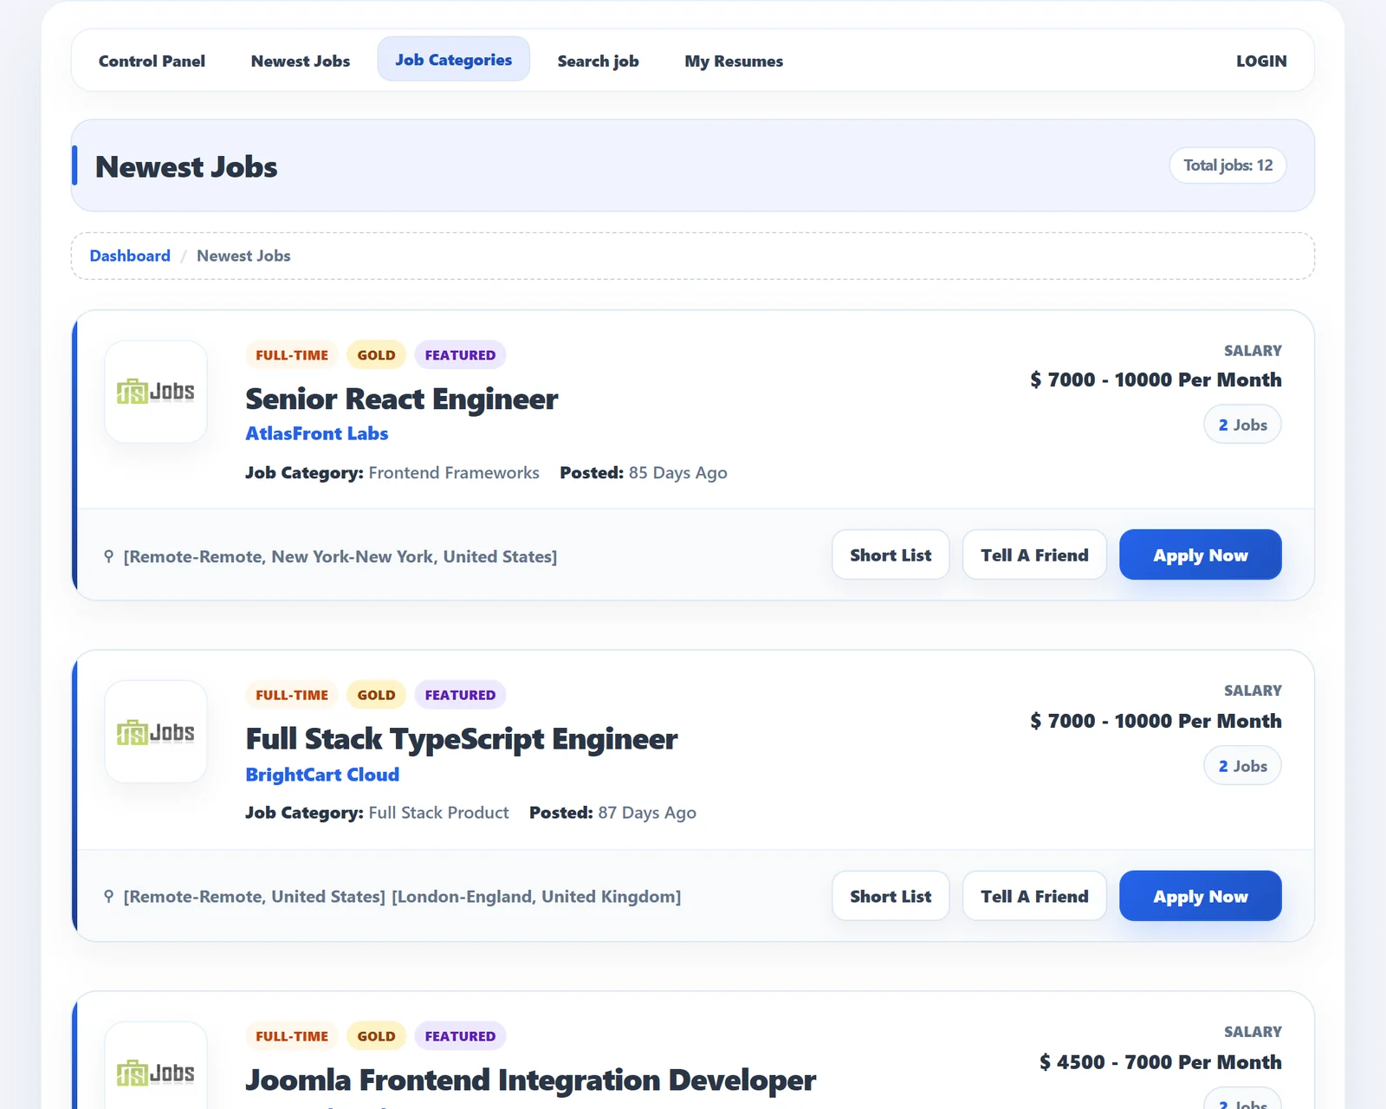1386x1109 pixels.
Task: Click the 87 Days Ago posted text
Action: (x=647, y=813)
